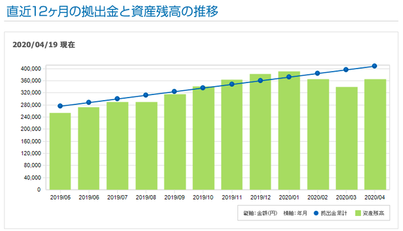Click the 2020/04 contribution data point
This screenshot has height=231, width=403.
pos(375,66)
